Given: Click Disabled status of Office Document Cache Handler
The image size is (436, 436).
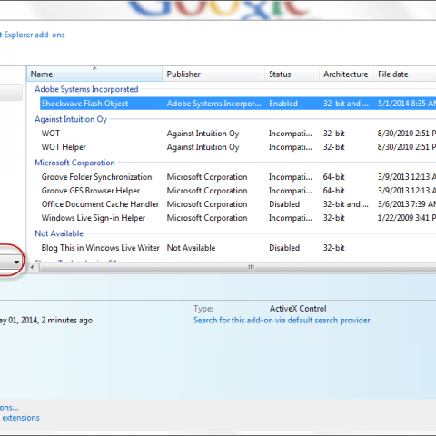Looking at the screenshot, I should click(x=284, y=204).
